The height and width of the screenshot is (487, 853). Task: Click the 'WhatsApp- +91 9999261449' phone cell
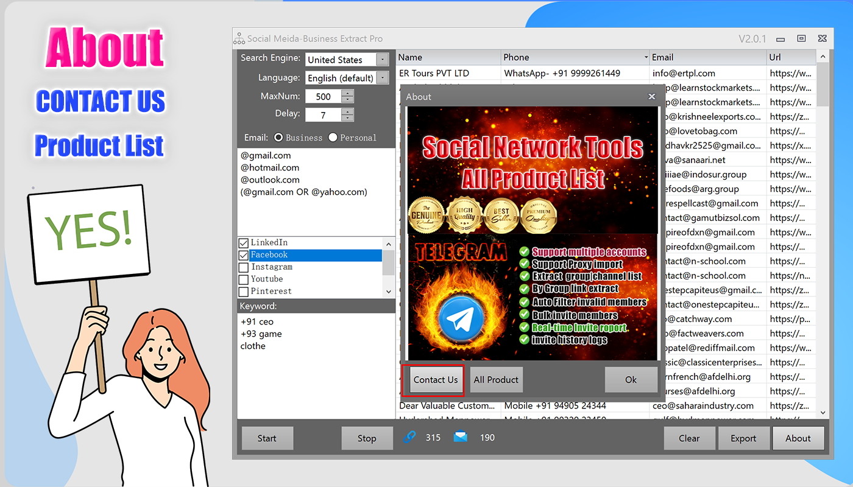pyautogui.click(x=575, y=73)
